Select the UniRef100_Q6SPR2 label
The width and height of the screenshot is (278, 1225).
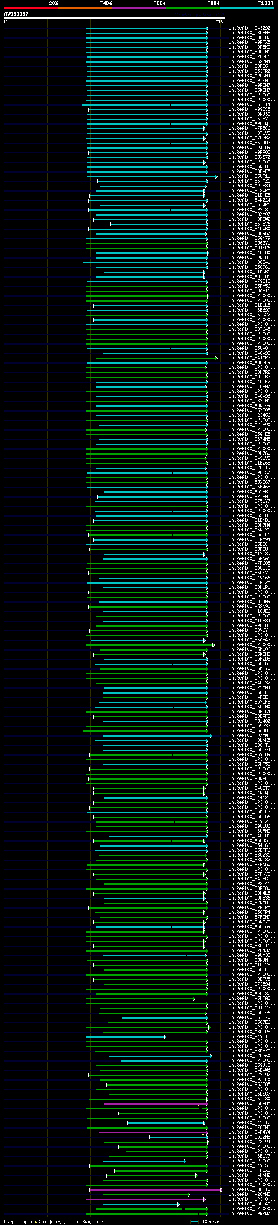point(249,71)
